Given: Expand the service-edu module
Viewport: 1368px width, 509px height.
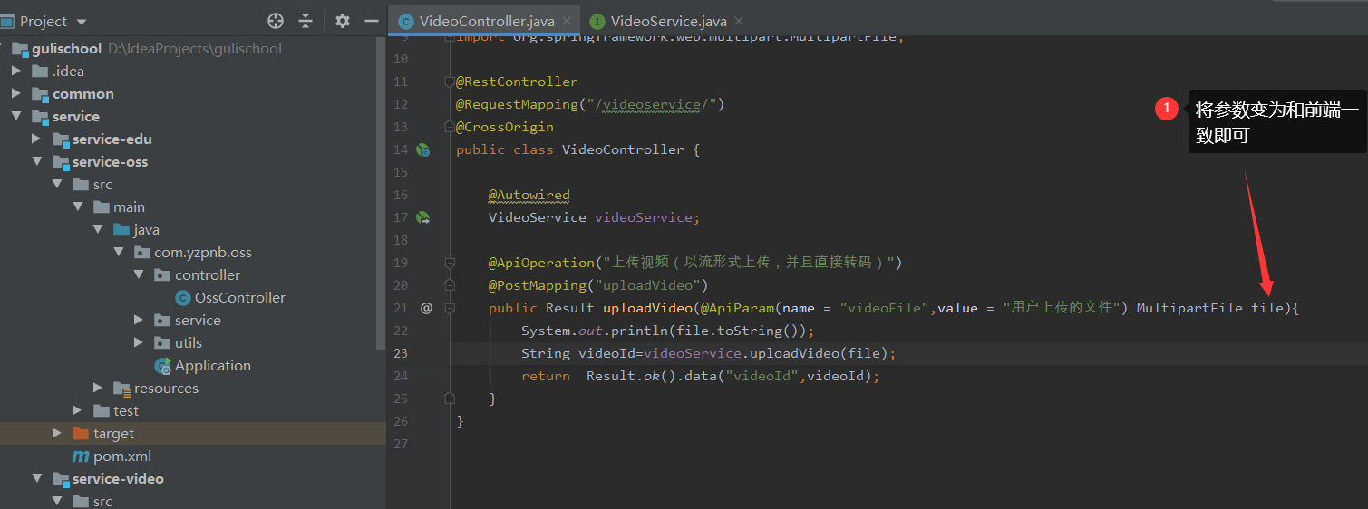Looking at the screenshot, I should click(36, 139).
